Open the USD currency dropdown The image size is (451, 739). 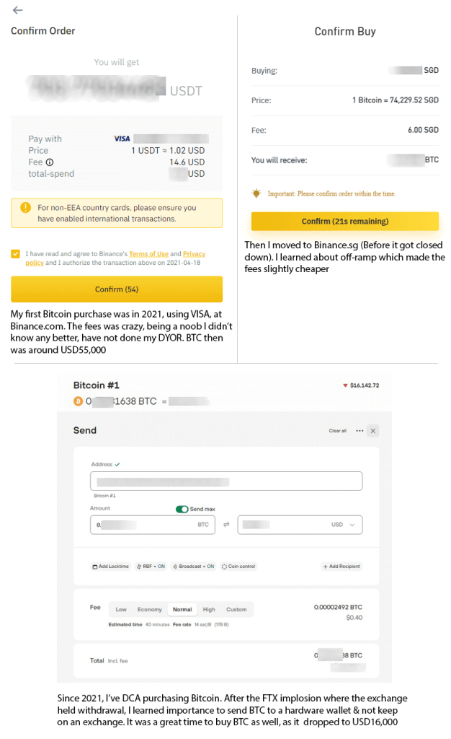(352, 525)
